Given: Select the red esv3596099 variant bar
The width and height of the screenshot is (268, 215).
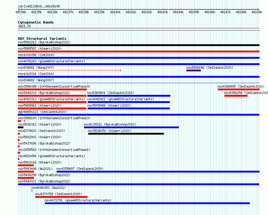Looking at the screenshot, I should click(52, 89).
